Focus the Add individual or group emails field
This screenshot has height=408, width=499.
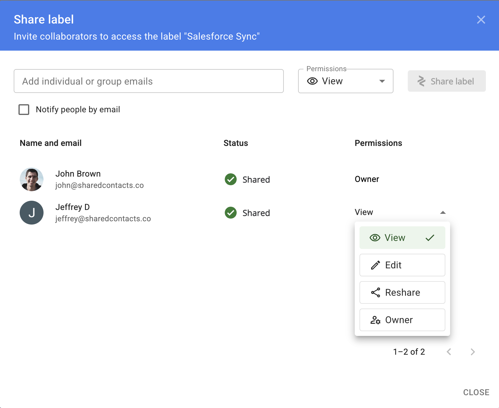tap(148, 81)
